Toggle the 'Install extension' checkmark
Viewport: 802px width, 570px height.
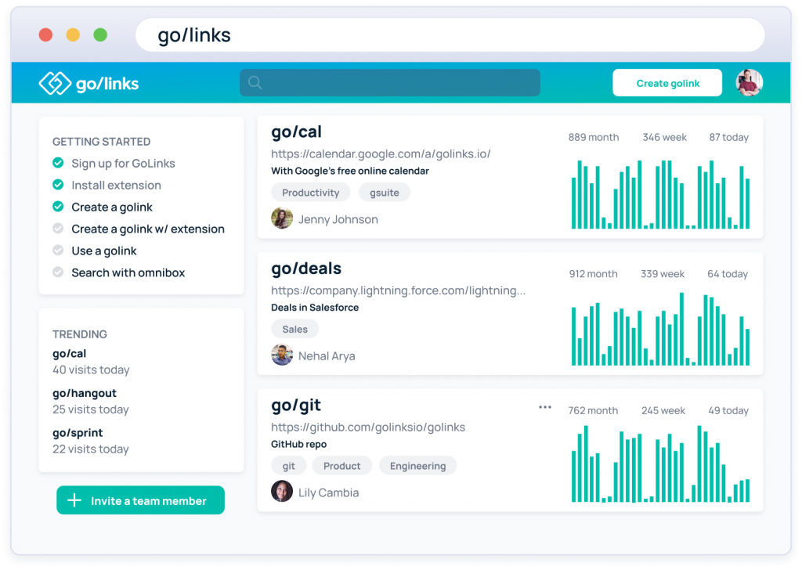58,185
